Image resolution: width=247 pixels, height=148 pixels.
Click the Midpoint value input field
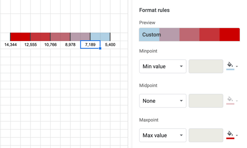point(206,101)
